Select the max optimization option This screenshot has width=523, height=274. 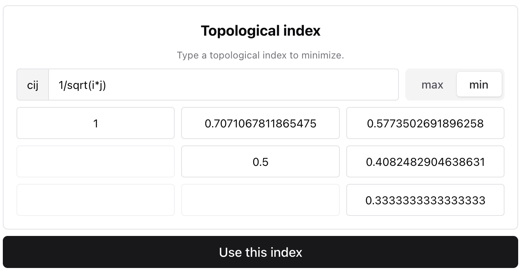432,85
